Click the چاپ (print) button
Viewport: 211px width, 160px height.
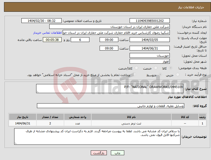pyautogui.click(x=117, y=153)
